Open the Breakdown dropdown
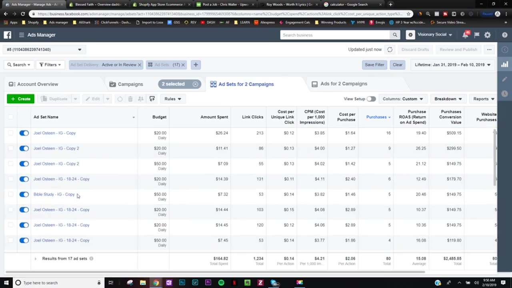 448,99
